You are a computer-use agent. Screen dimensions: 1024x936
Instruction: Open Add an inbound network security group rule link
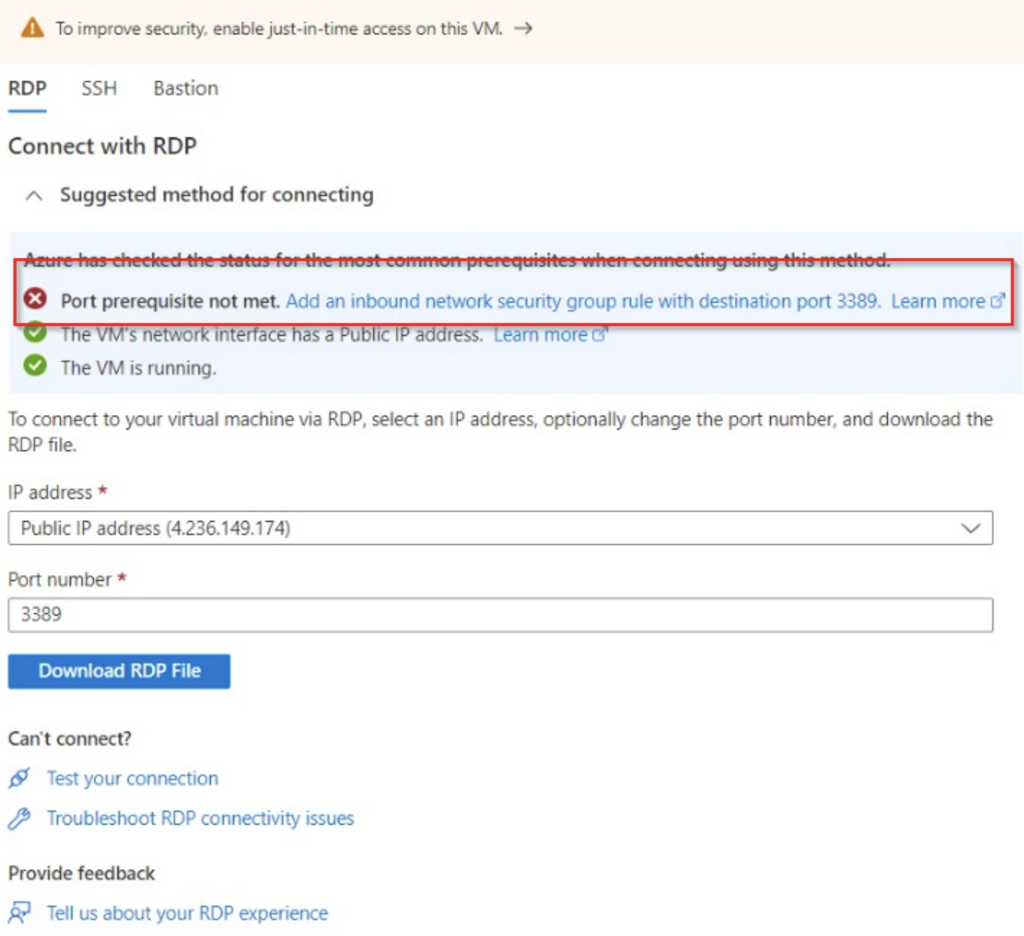point(583,301)
